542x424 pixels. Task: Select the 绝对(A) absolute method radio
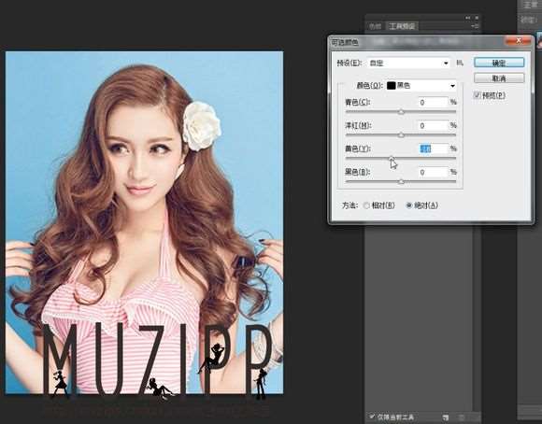[409, 205]
